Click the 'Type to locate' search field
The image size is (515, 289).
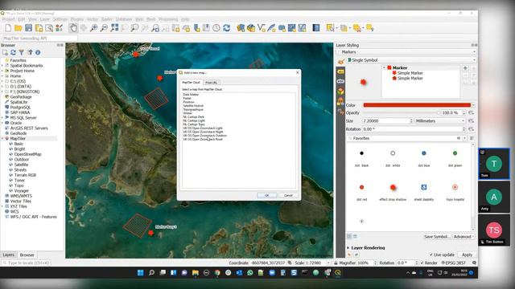pos(26,263)
